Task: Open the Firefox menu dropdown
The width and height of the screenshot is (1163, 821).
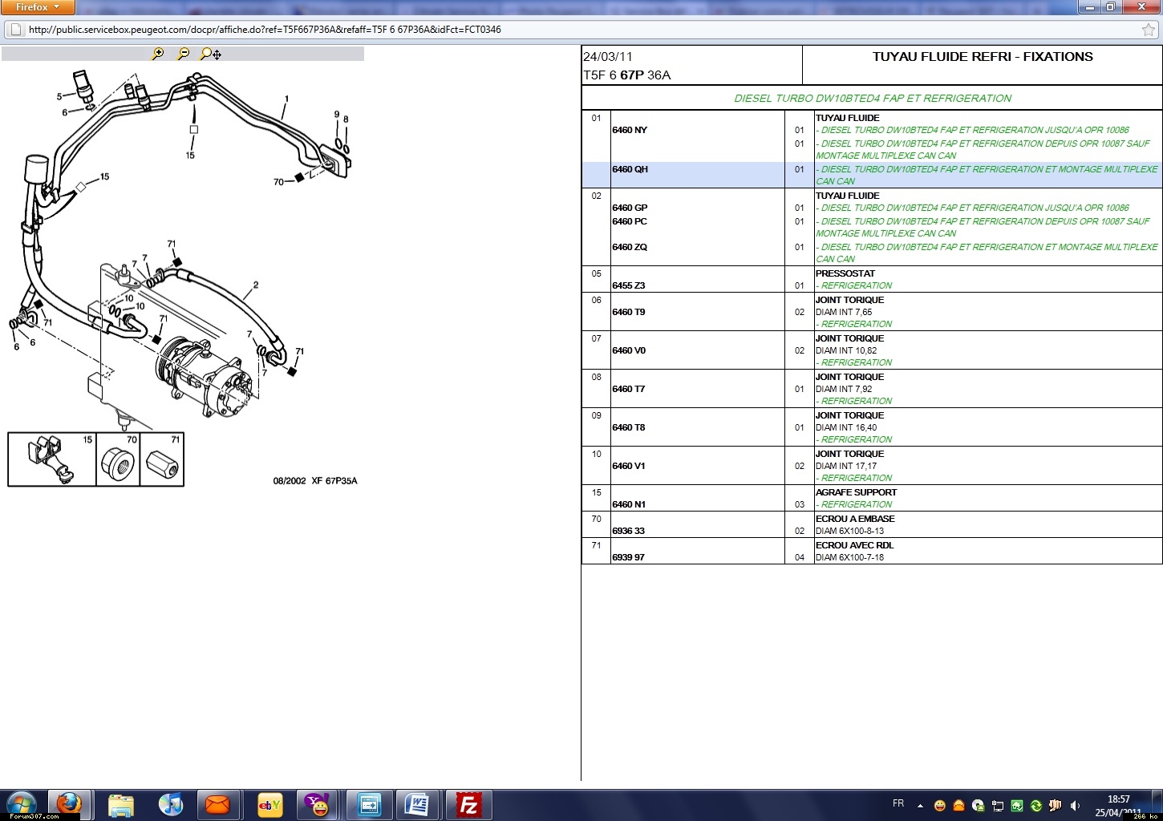Action: [x=38, y=7]
